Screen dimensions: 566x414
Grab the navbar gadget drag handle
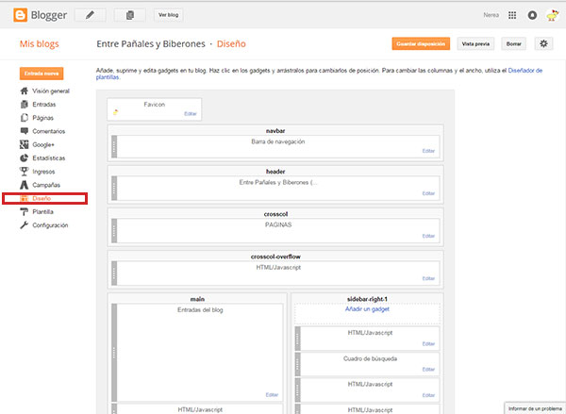[114, 146]
